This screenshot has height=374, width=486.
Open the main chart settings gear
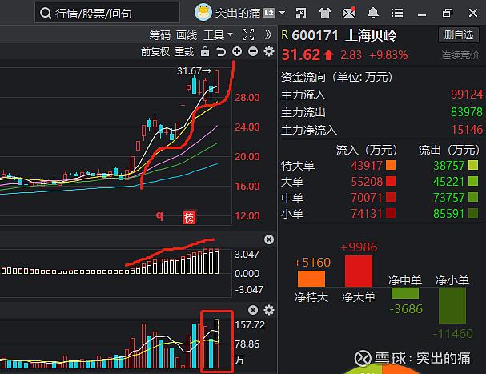[269, 51]
